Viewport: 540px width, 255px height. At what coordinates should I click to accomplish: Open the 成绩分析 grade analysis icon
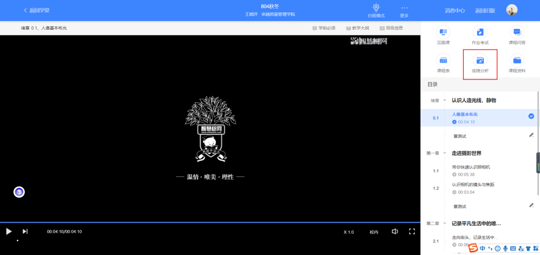coord(480,60)
